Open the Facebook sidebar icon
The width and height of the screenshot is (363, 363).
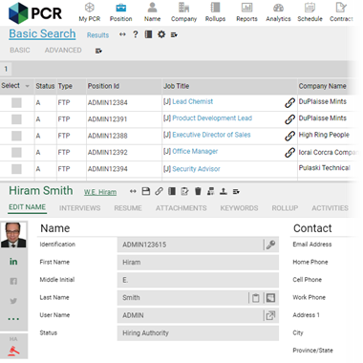13,281
